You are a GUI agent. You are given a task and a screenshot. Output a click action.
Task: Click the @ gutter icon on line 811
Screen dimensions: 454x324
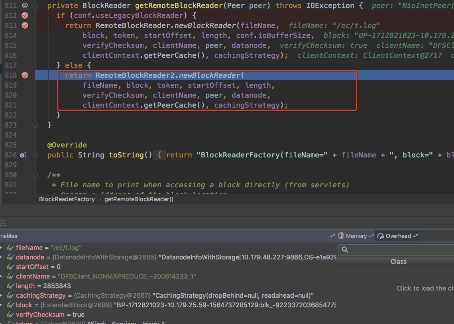click(25, 5)
